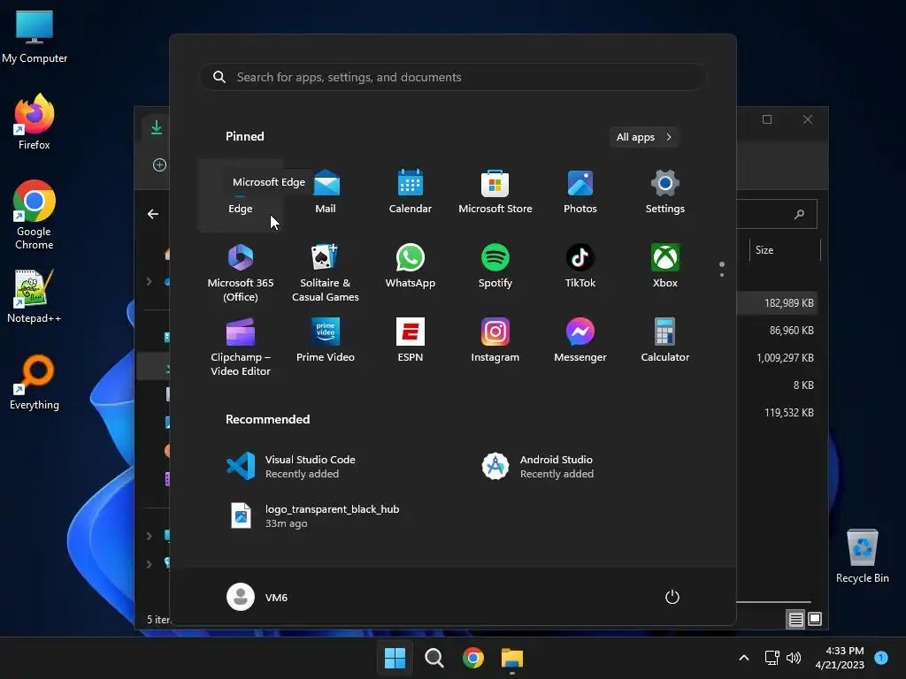This screenshot has width=906, height=679.
Task: Open Prime Video app
Action: (x=326, y=340)
